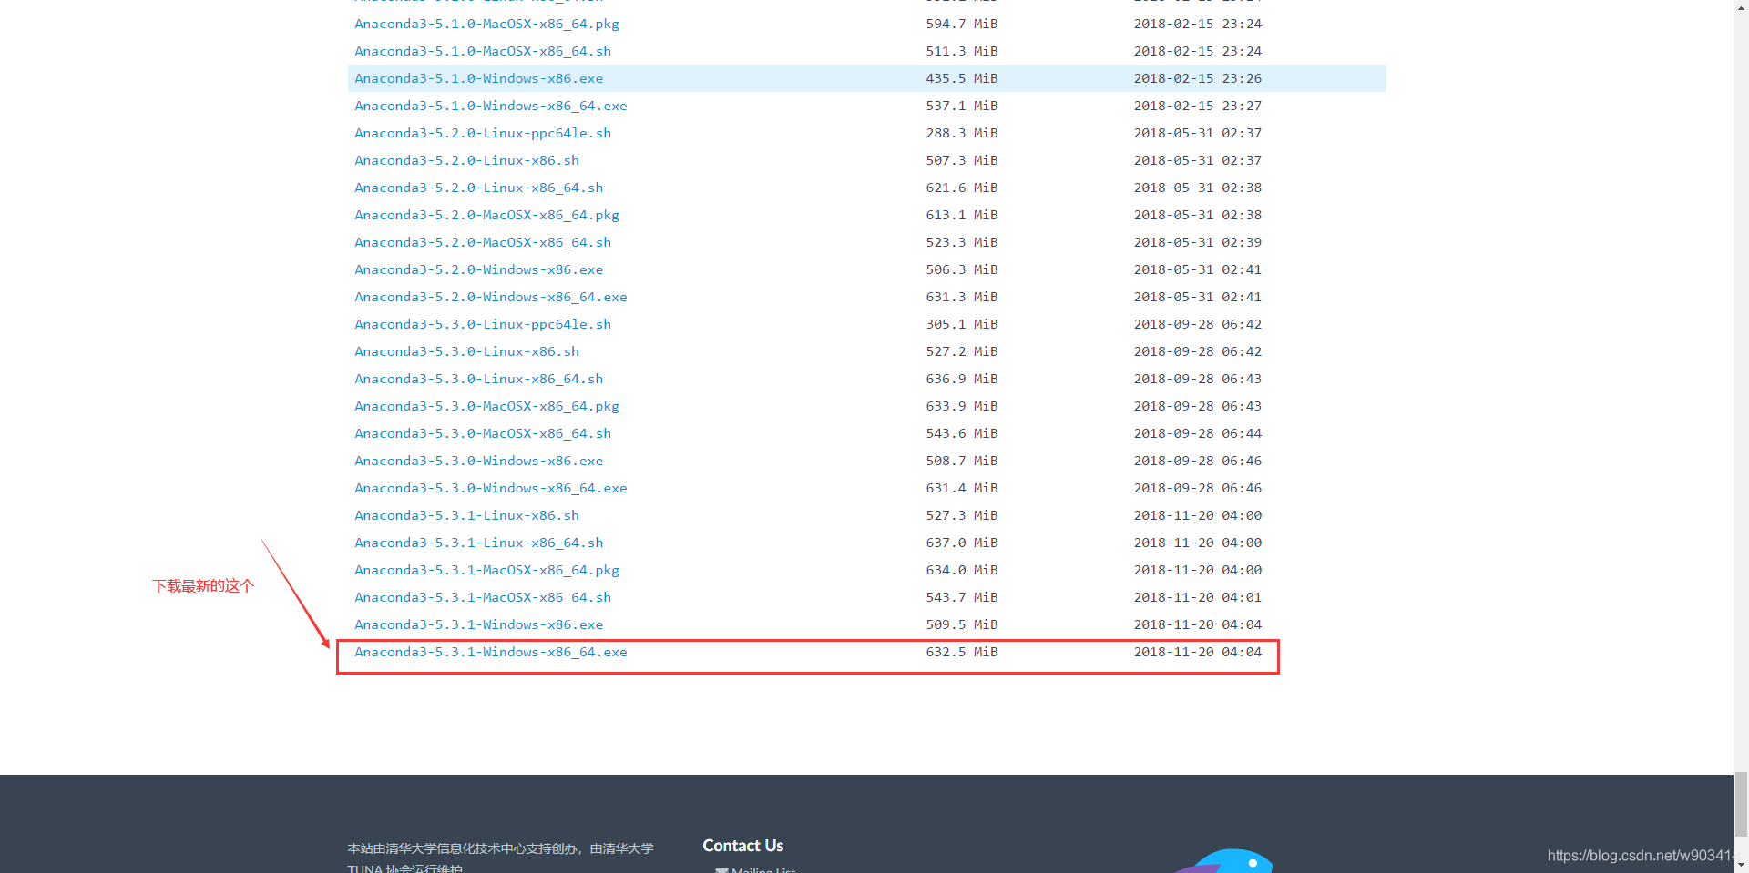Open the Anaconda3-5.2.0-MacOSX-x86_64.sh link

coord(483,242)
